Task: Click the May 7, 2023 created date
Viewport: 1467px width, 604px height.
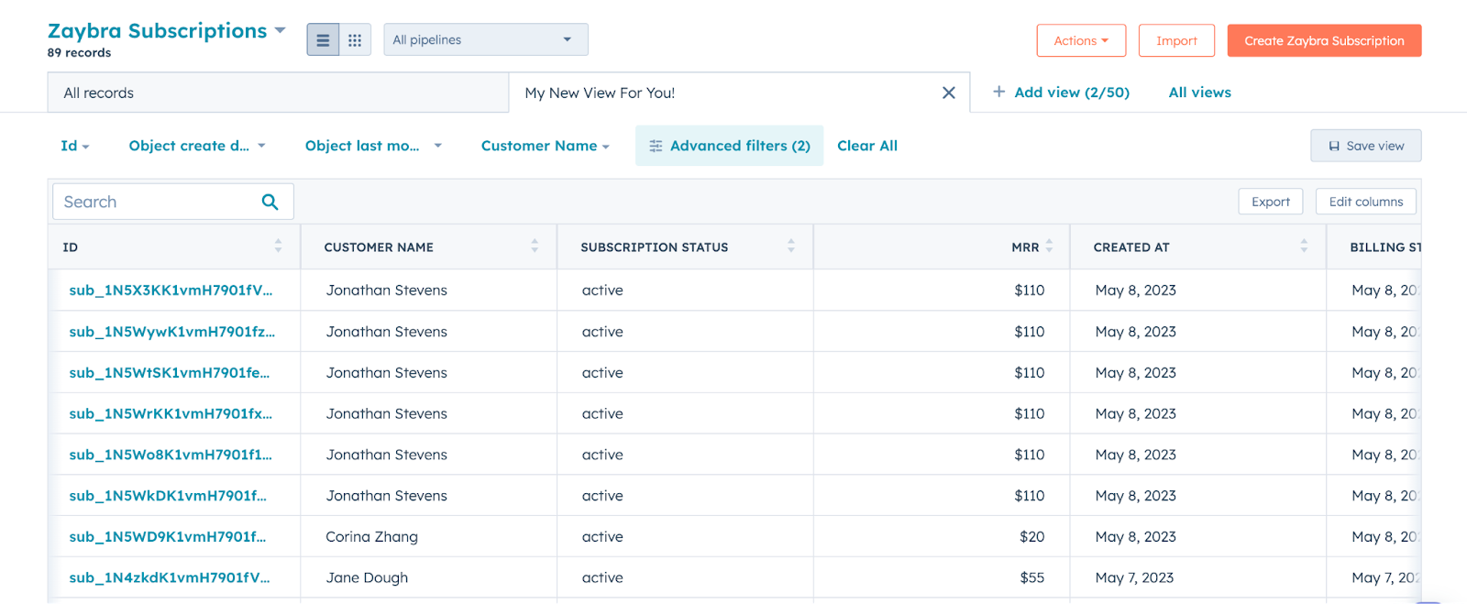Action: pyautogui.click(x=1134, y=577)
